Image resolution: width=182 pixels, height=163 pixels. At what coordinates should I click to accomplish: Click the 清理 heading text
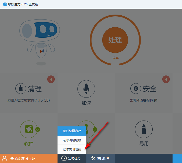click(35, 89)
